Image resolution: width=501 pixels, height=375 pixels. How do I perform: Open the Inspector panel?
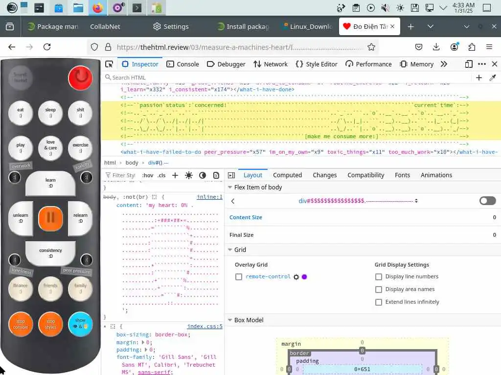coord(140,64)
